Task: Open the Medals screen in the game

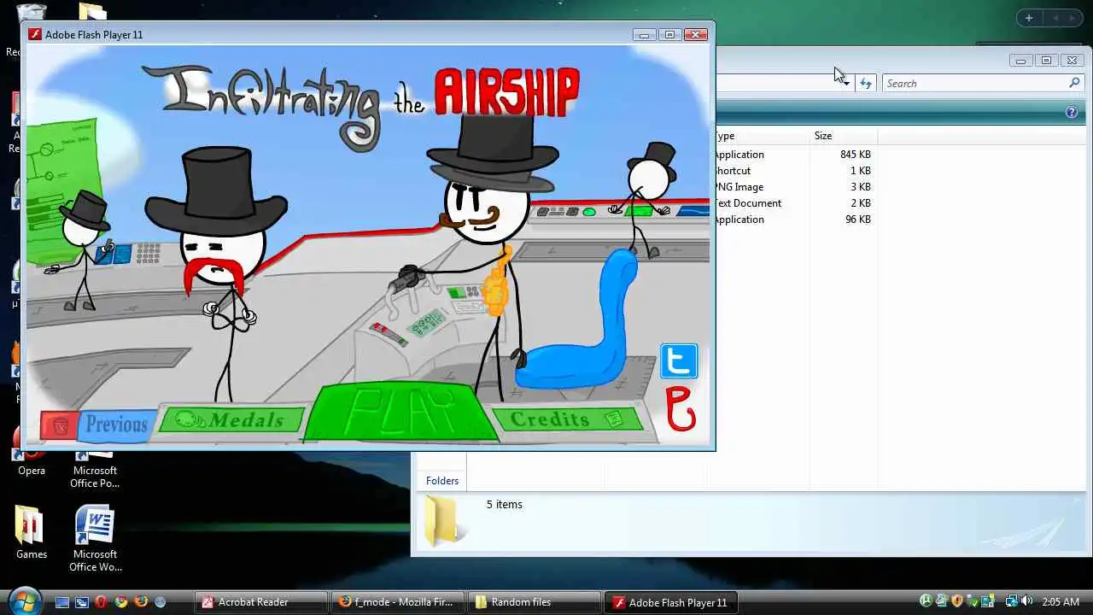Action: tap(231, 419)
